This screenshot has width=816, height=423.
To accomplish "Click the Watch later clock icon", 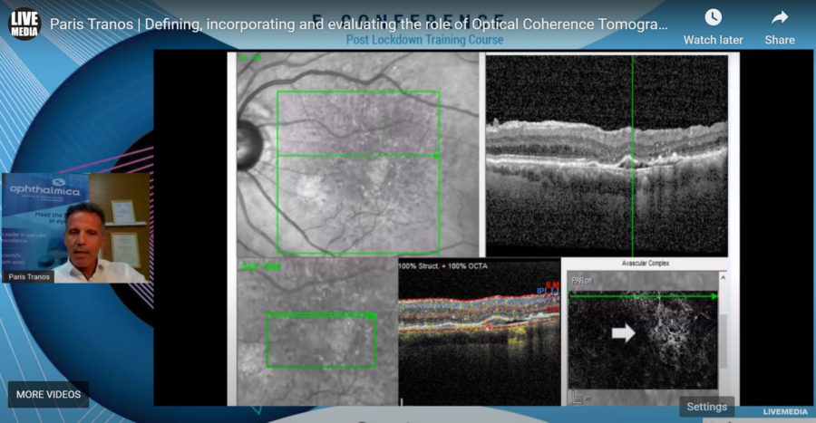I will coord(713,18).
